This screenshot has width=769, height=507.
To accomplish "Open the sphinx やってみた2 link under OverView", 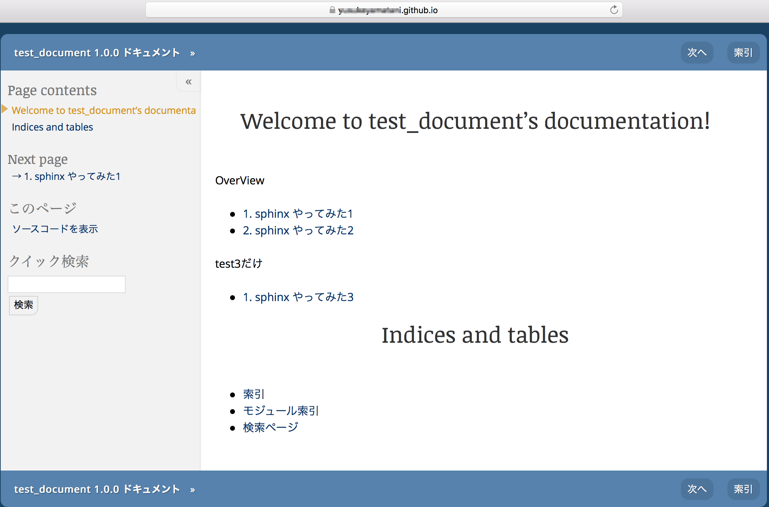I will 298,230.
